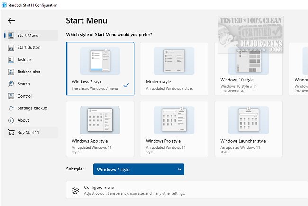Click the Control sidebar icon
The image size is (308, 206).
[x=10, y=96]
